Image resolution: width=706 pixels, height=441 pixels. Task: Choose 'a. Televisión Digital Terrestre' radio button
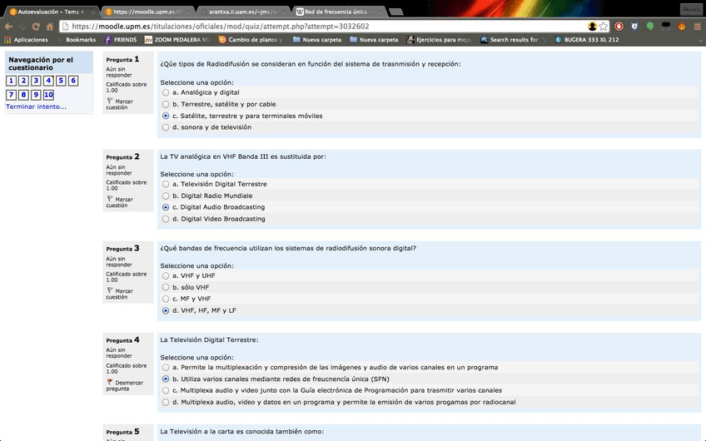click(x=166, y=184)
